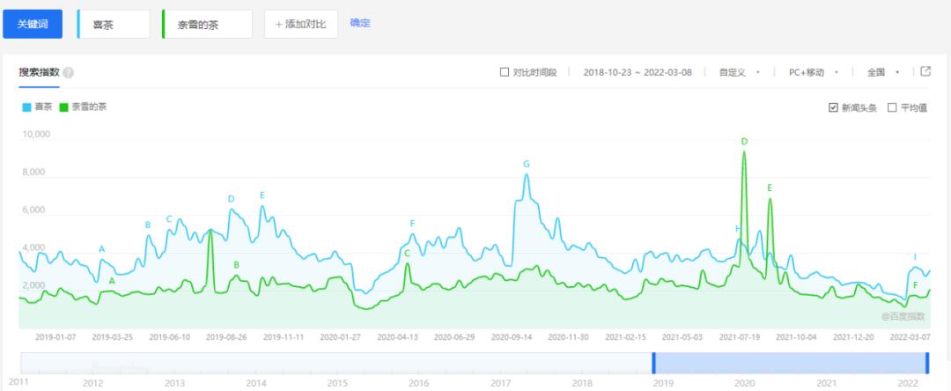
Task: Expand the 全国 region dropdown
Action: 882,72
